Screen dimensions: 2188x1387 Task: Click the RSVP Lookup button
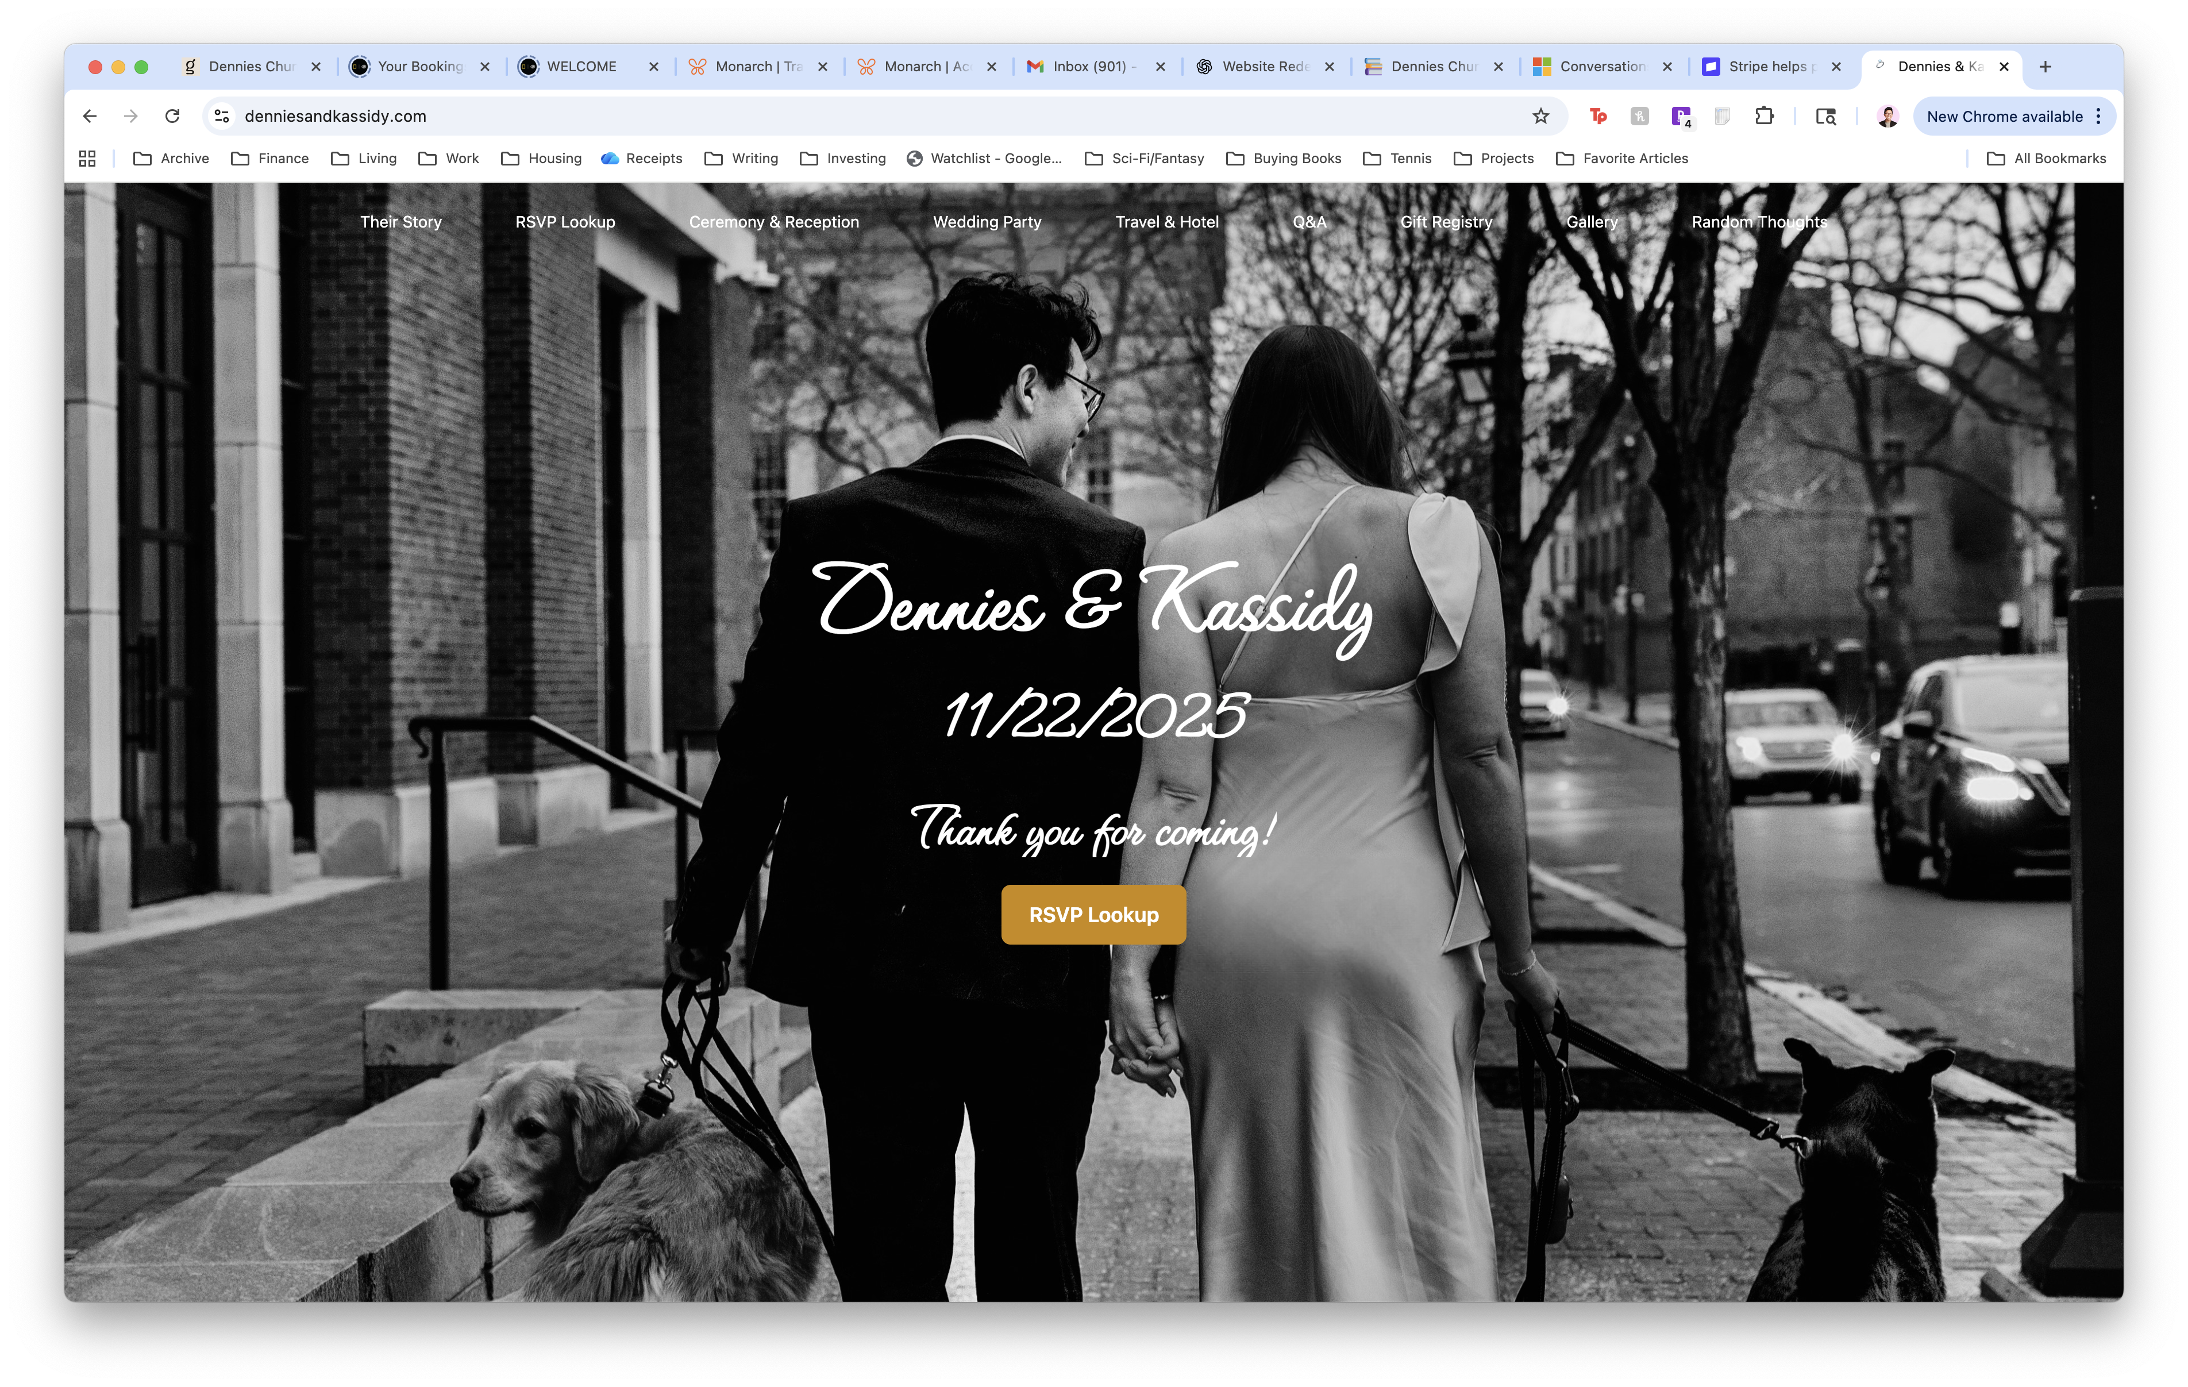[1093, 914]
